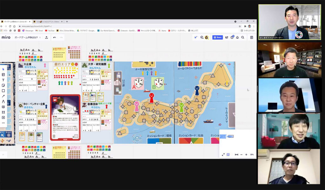Select the Comment tool in Miro

3,107
